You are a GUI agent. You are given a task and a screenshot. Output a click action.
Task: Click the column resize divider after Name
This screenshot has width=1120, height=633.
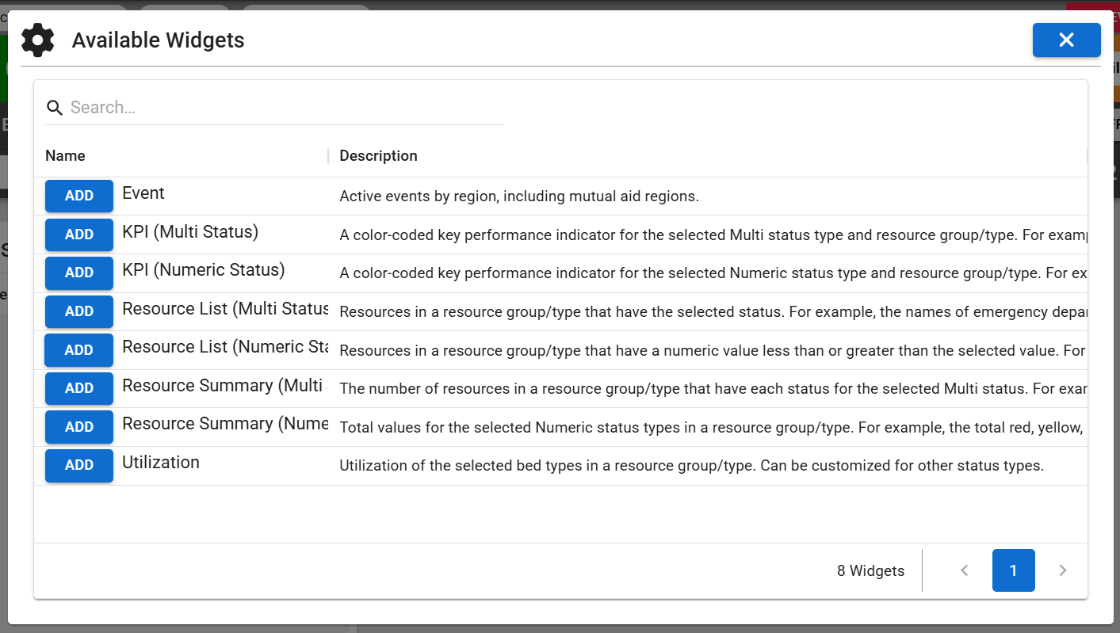[x=328, y=156]
